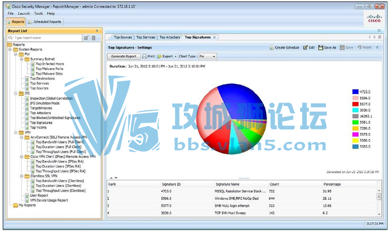Open Top Malware Ports report
The image size is (391, 232).
coord(50,69)
